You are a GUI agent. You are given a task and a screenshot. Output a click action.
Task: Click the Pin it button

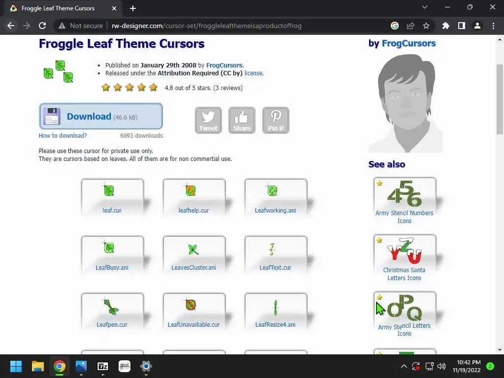point(276,120)
